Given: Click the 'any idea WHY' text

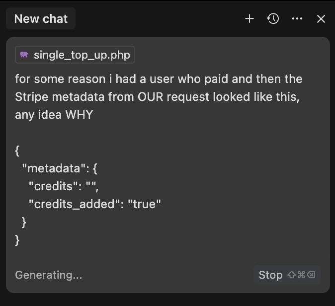Looking at the screenshot, I should pos(54,115).
